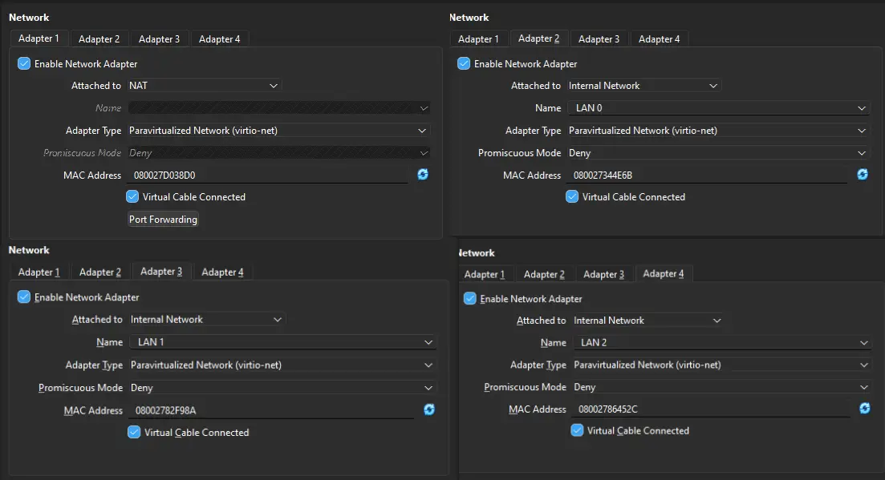Viewport: 885px width, 480px height.
Task: Click refresh icon next to MAC 08002786452C
Action: (x=864, y=409)
